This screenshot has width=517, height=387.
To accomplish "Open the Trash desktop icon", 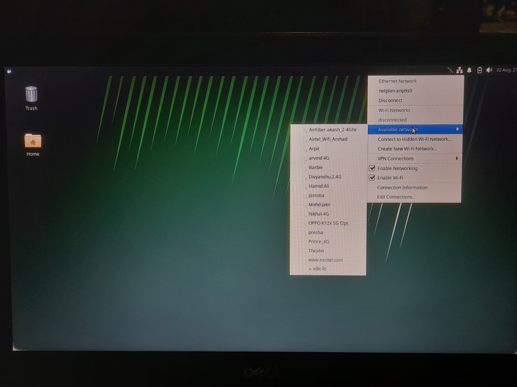I will (32, 95).
